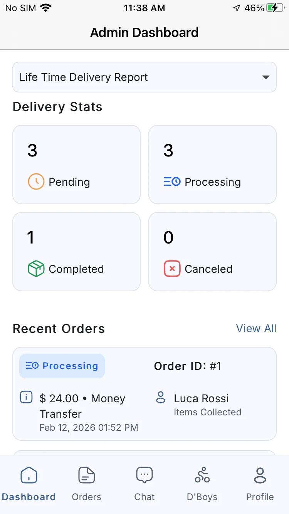Screen dimensions: 289x514
Task: Click the Canceled red X icon
Action: tap(172, 269)
